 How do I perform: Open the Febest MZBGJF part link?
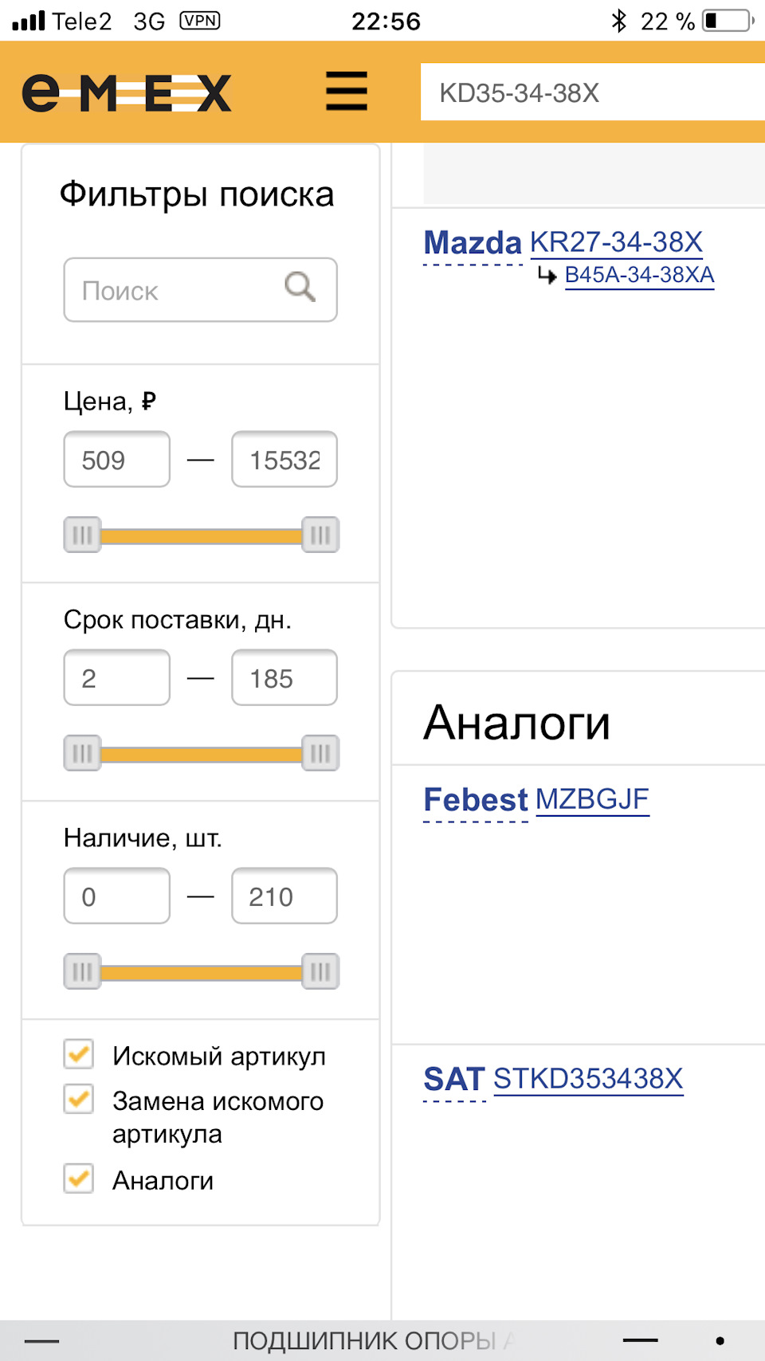(592, 799)
